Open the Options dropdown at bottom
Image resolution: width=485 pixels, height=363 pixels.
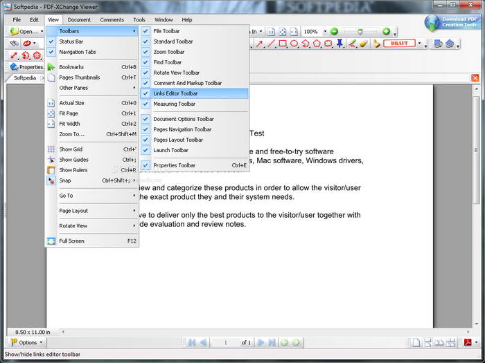pyautogui.click(x=26, y=342)
